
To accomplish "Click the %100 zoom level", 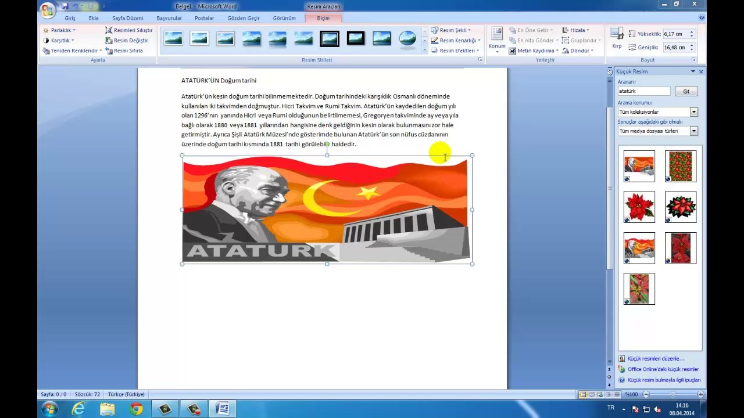I will coord(631,395).
